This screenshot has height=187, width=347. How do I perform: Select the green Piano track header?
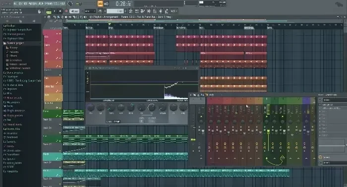pos(52,113)
